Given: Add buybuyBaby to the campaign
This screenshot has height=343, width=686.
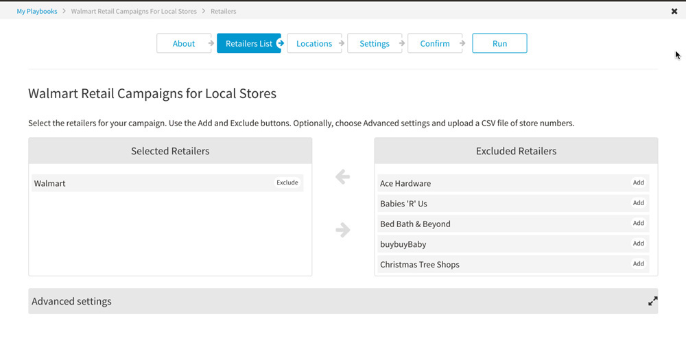Looking at the screenshot, I should pos(638,244).
